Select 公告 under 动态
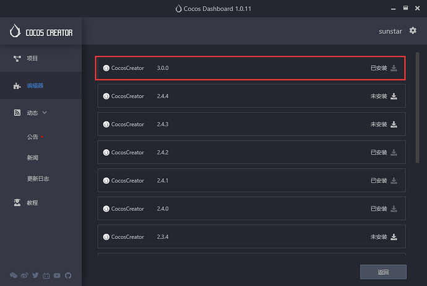 click(32, 137)
